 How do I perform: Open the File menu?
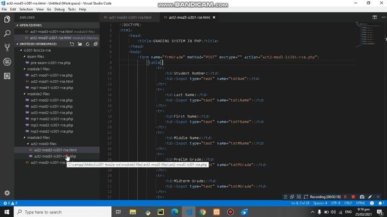pos(4,10)
